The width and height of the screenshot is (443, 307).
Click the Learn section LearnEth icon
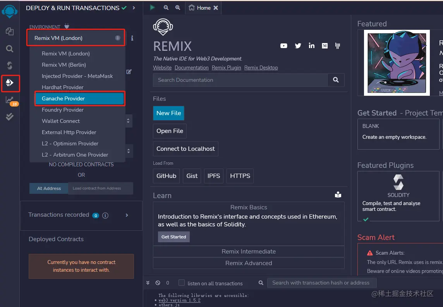tap(338, 195)
